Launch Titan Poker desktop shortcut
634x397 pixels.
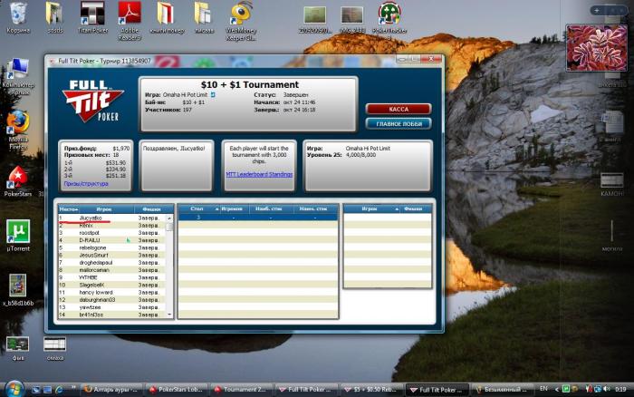(92, 18)
